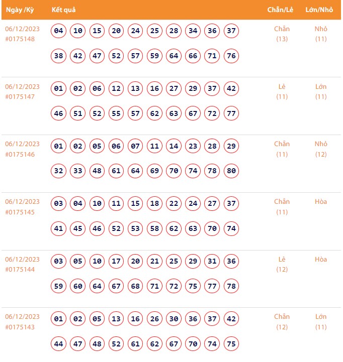The height and width of the screenshot is (362, 343).
Task: Select number 18 ball in draw #0175145
Action: 154,204
